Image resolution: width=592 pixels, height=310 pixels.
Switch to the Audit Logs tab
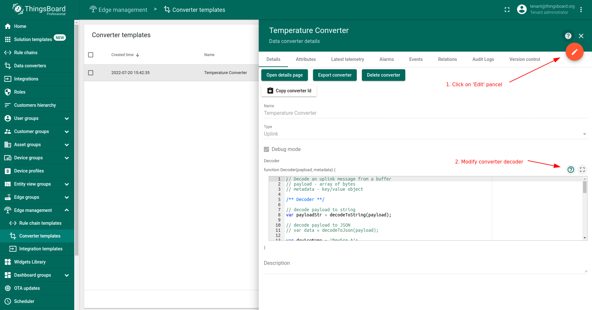(x=483, y=59)
